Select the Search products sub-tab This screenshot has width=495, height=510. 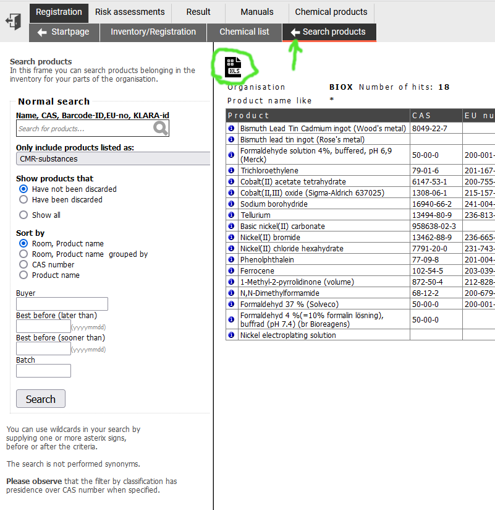tap(329, 33)
